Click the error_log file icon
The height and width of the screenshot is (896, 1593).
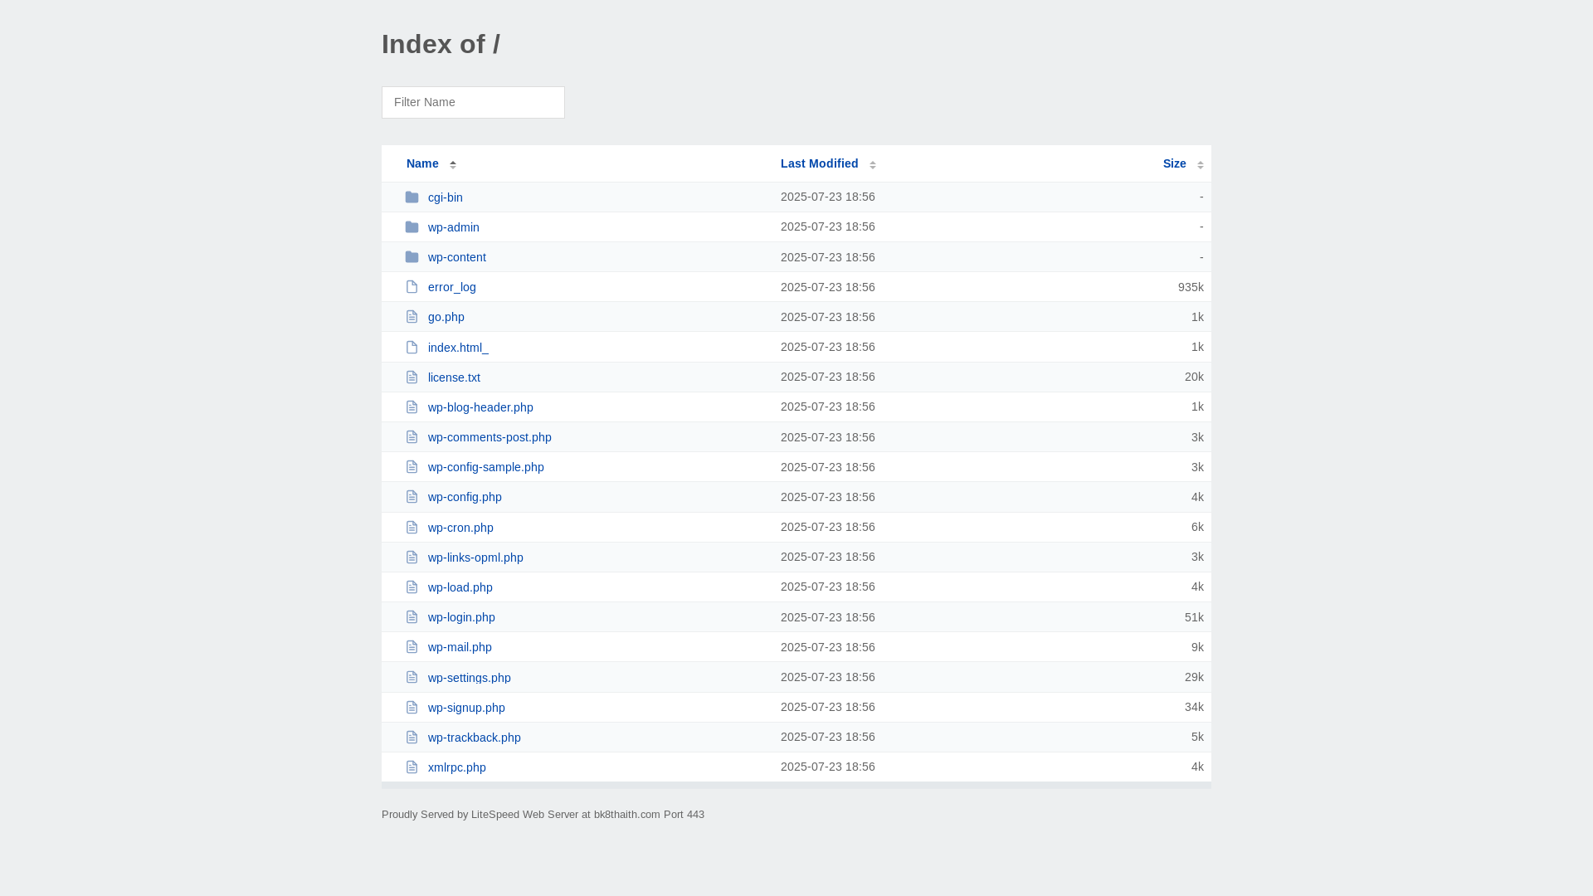(412, 287)
